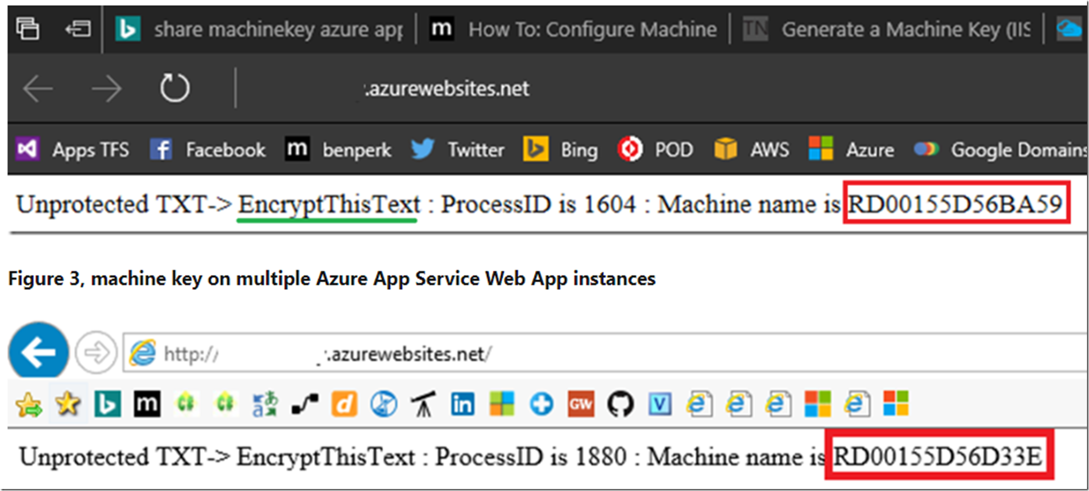This screenshot has height=491, width=1089.
Task: Click the underlined EncryptThisText in Edge page
Action: coord(329,205)
